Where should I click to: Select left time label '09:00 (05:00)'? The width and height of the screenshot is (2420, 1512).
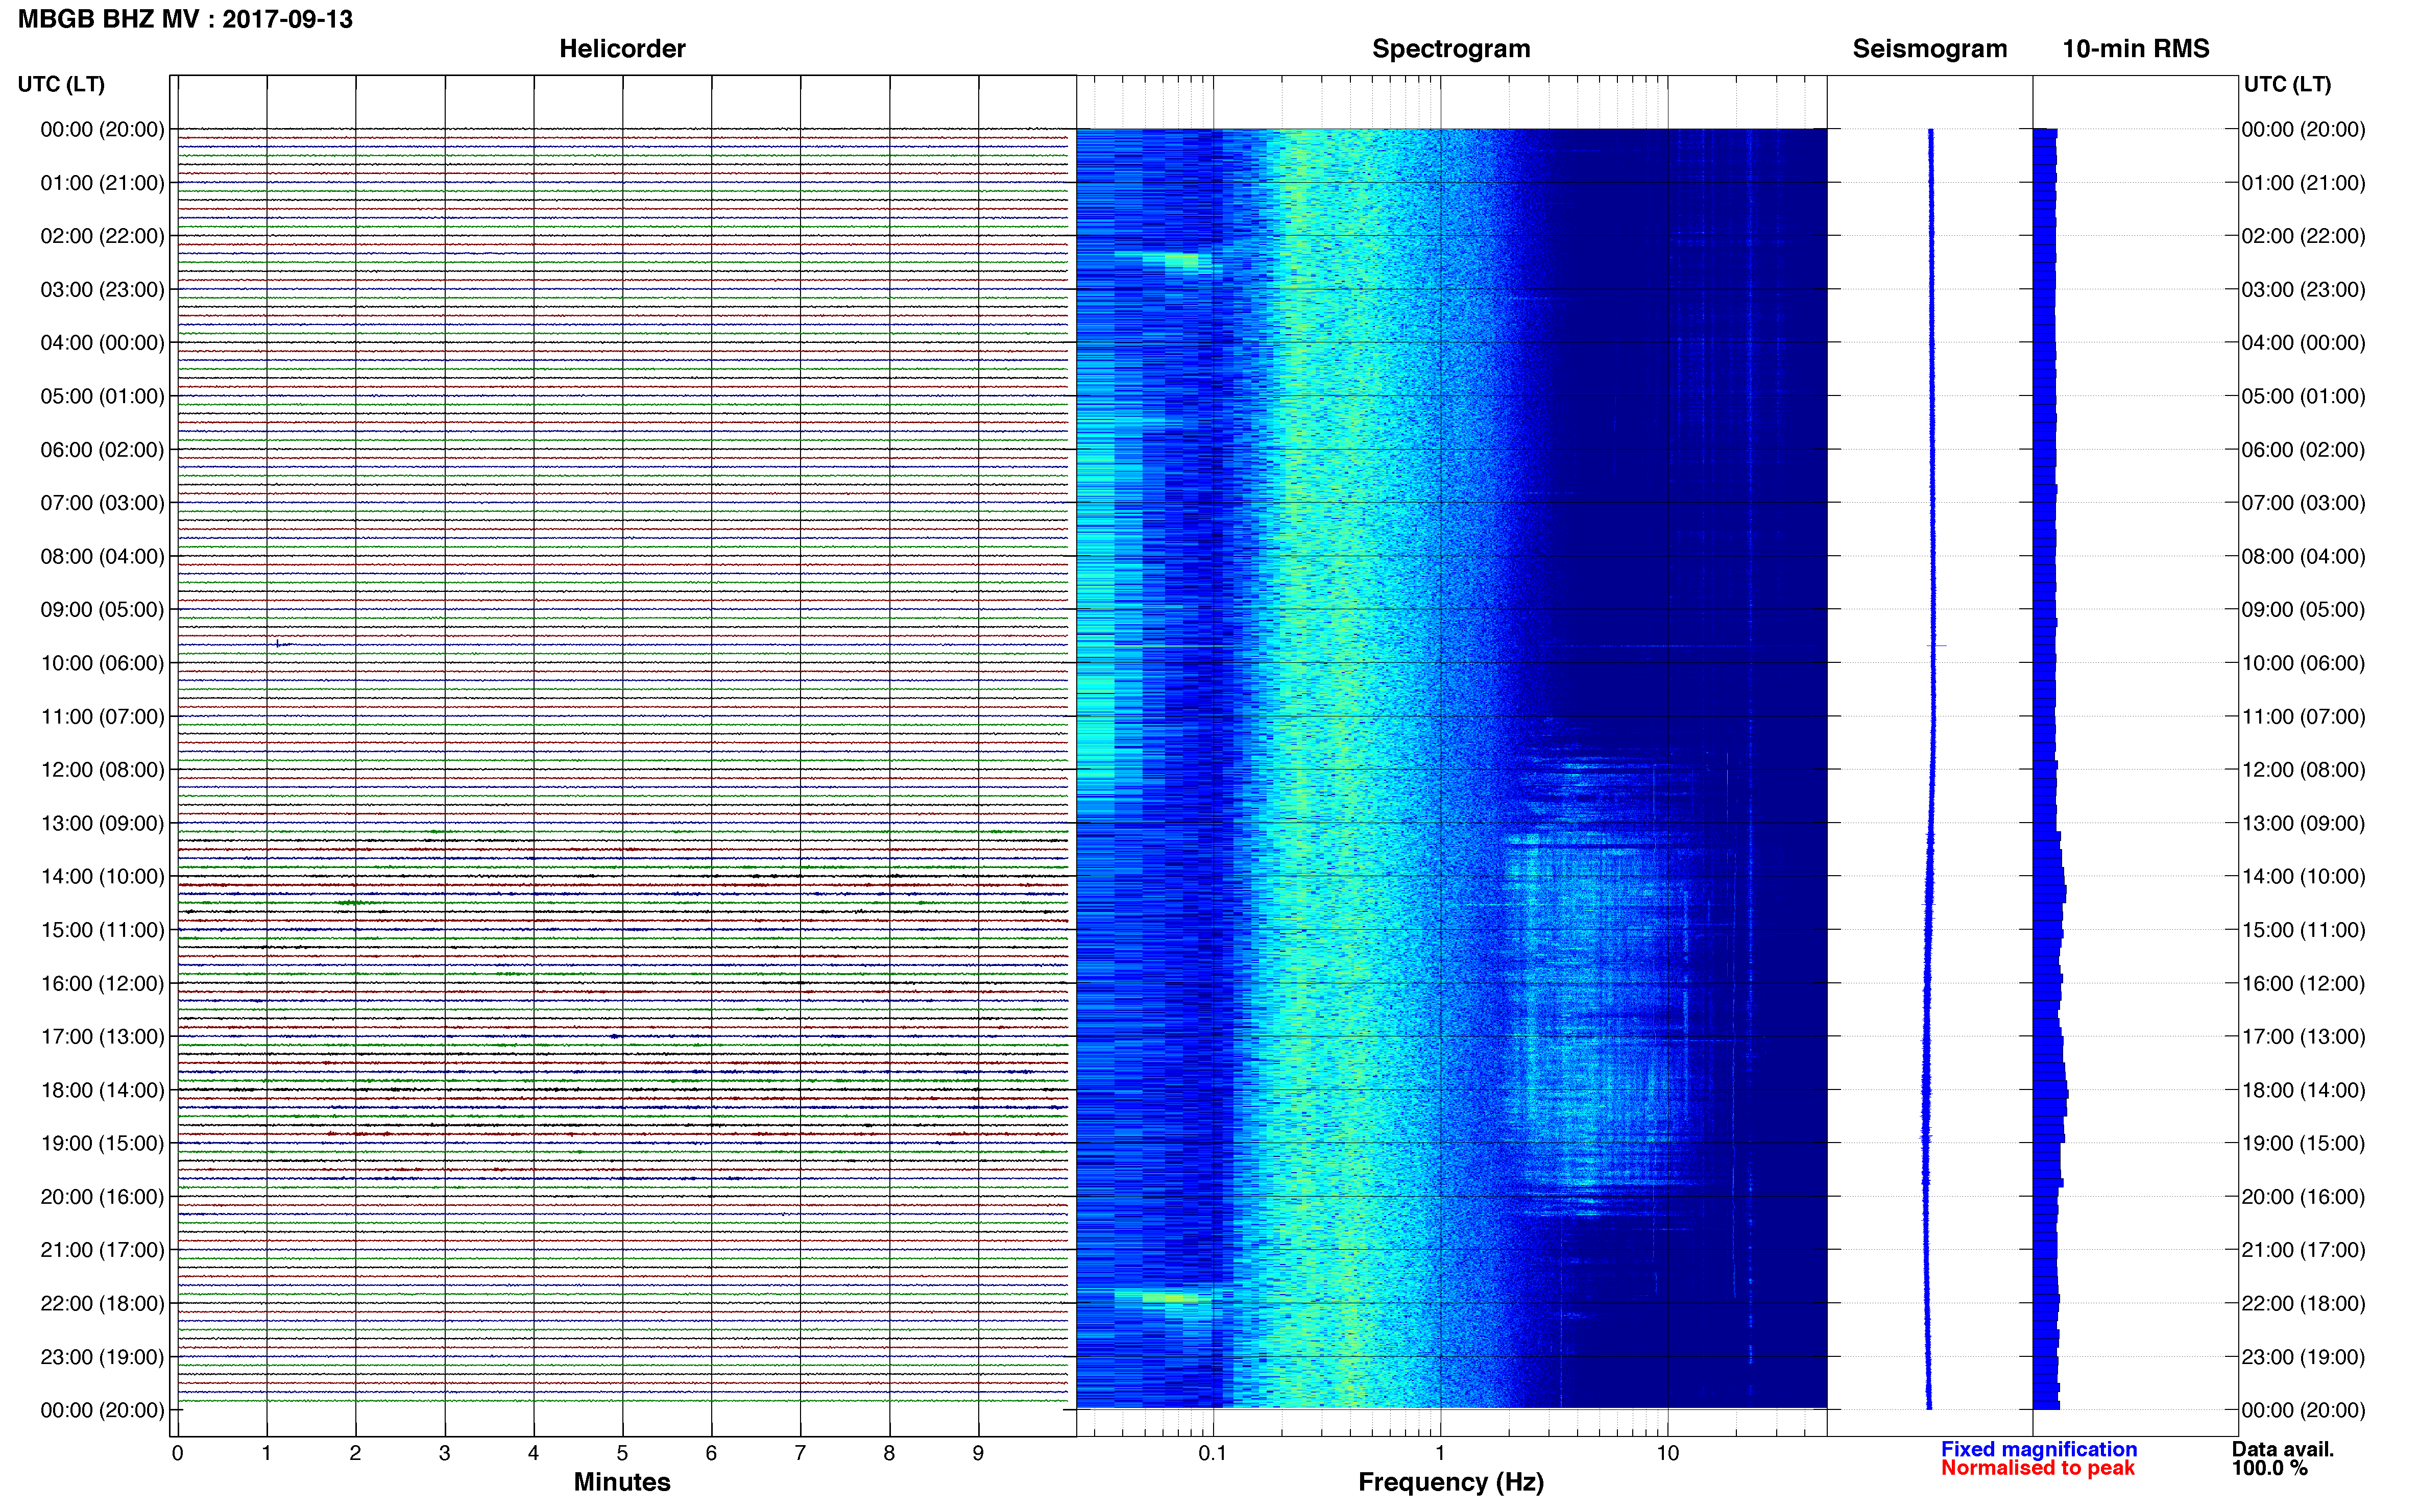(x=102, y=610)
